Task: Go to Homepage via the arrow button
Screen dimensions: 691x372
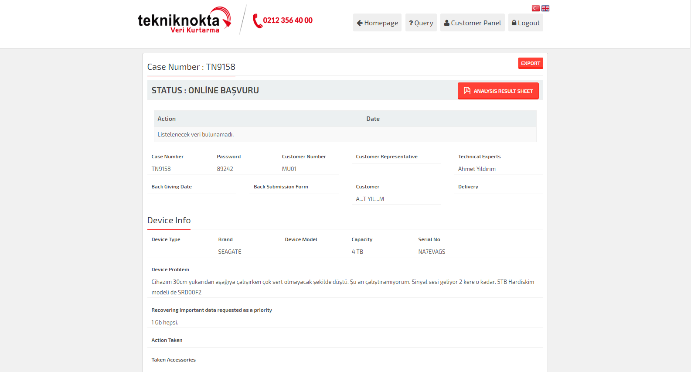Action: [x=377, y=23]
